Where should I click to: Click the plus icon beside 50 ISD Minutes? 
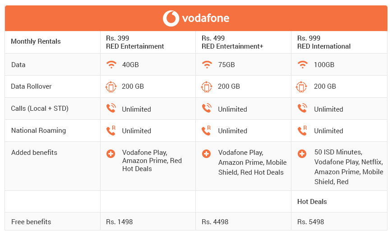(x=302, y=154)
